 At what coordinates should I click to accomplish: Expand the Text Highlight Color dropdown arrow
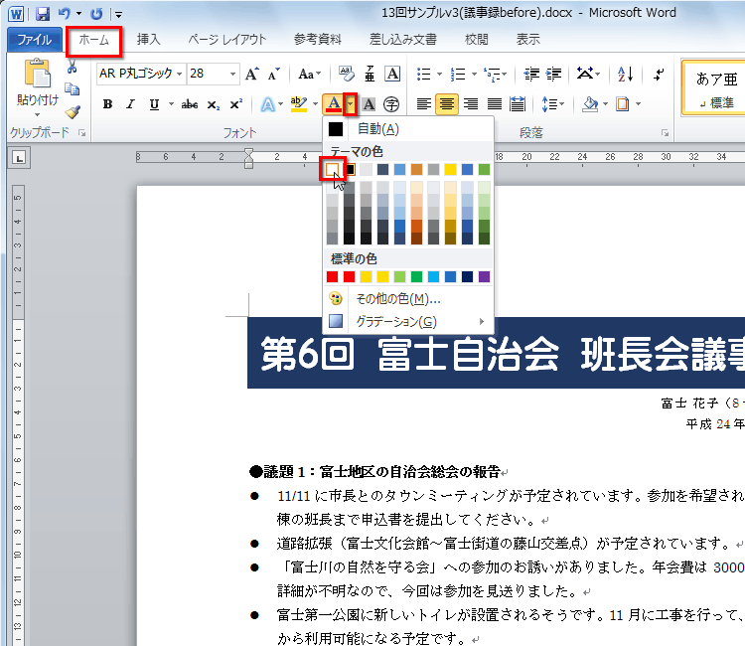315,104
